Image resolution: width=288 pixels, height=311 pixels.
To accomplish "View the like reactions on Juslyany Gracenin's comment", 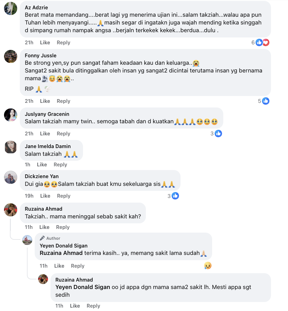I will pyautogui.click(x=216, y=134).
